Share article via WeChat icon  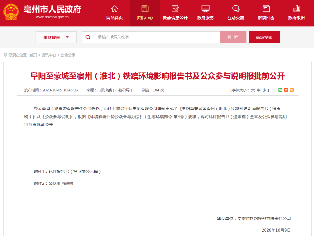click(280, 90)
